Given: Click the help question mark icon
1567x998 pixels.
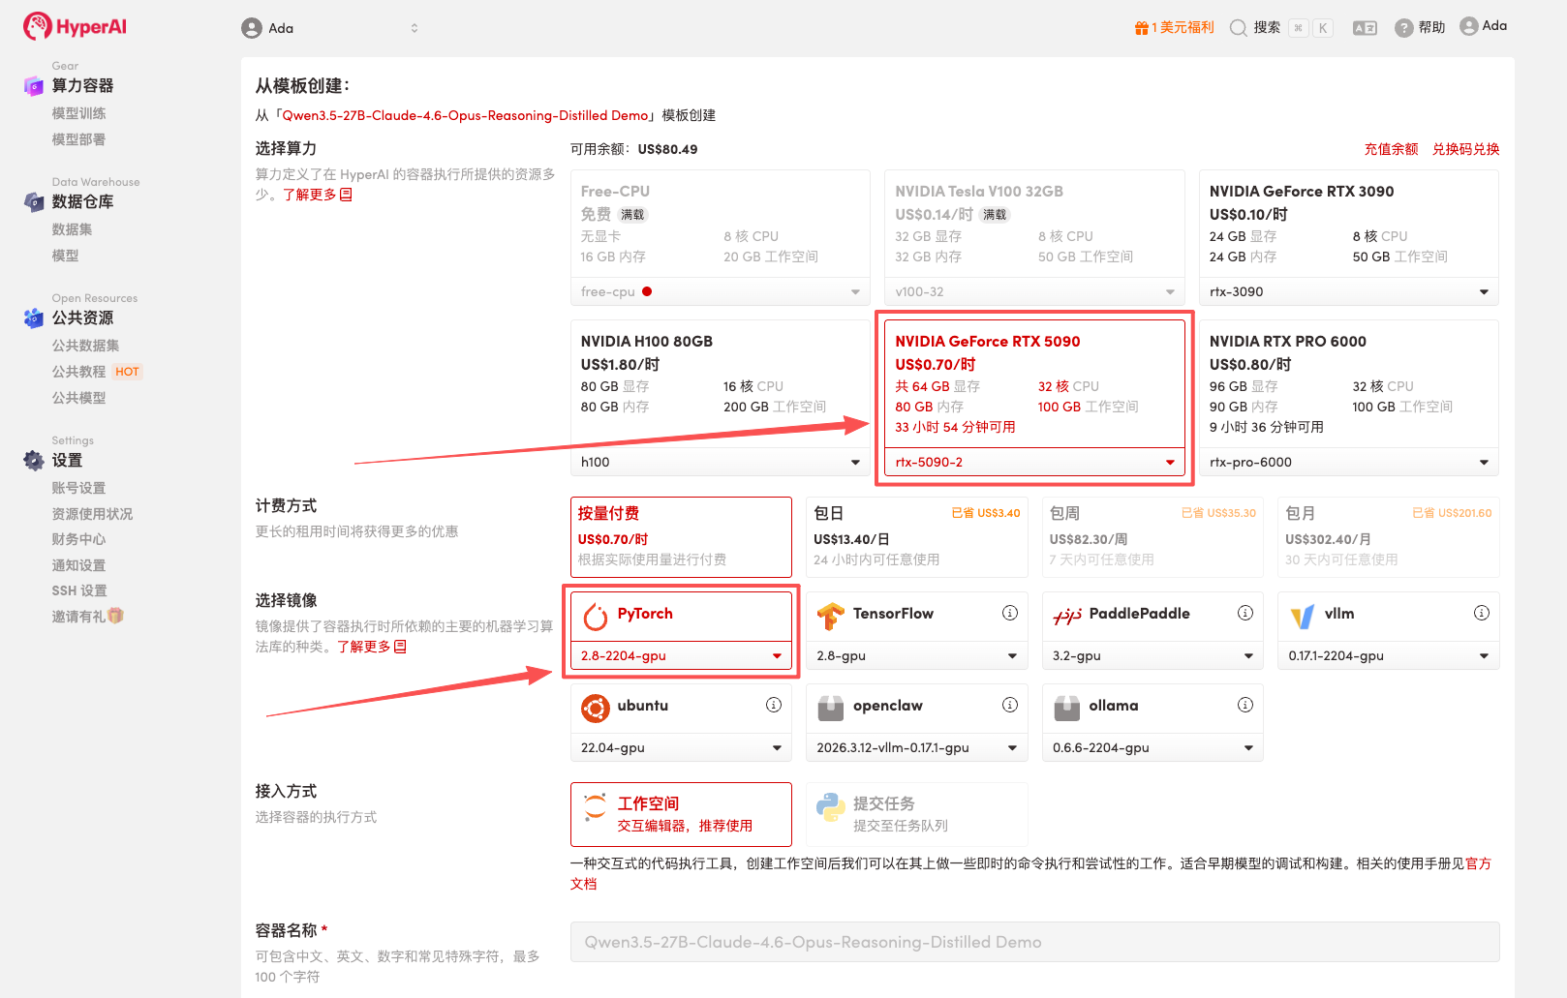Looking at the screenshot, I should coord(1403,28).
